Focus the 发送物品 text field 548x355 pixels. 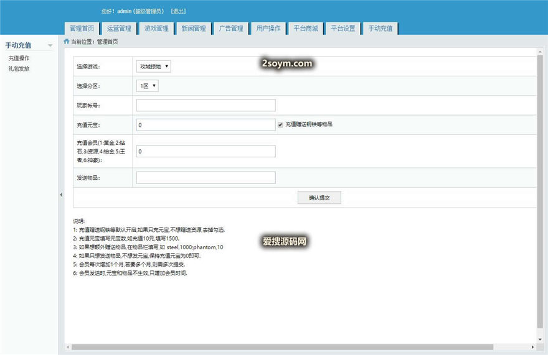pyautogui.click(x=205, y=178)
